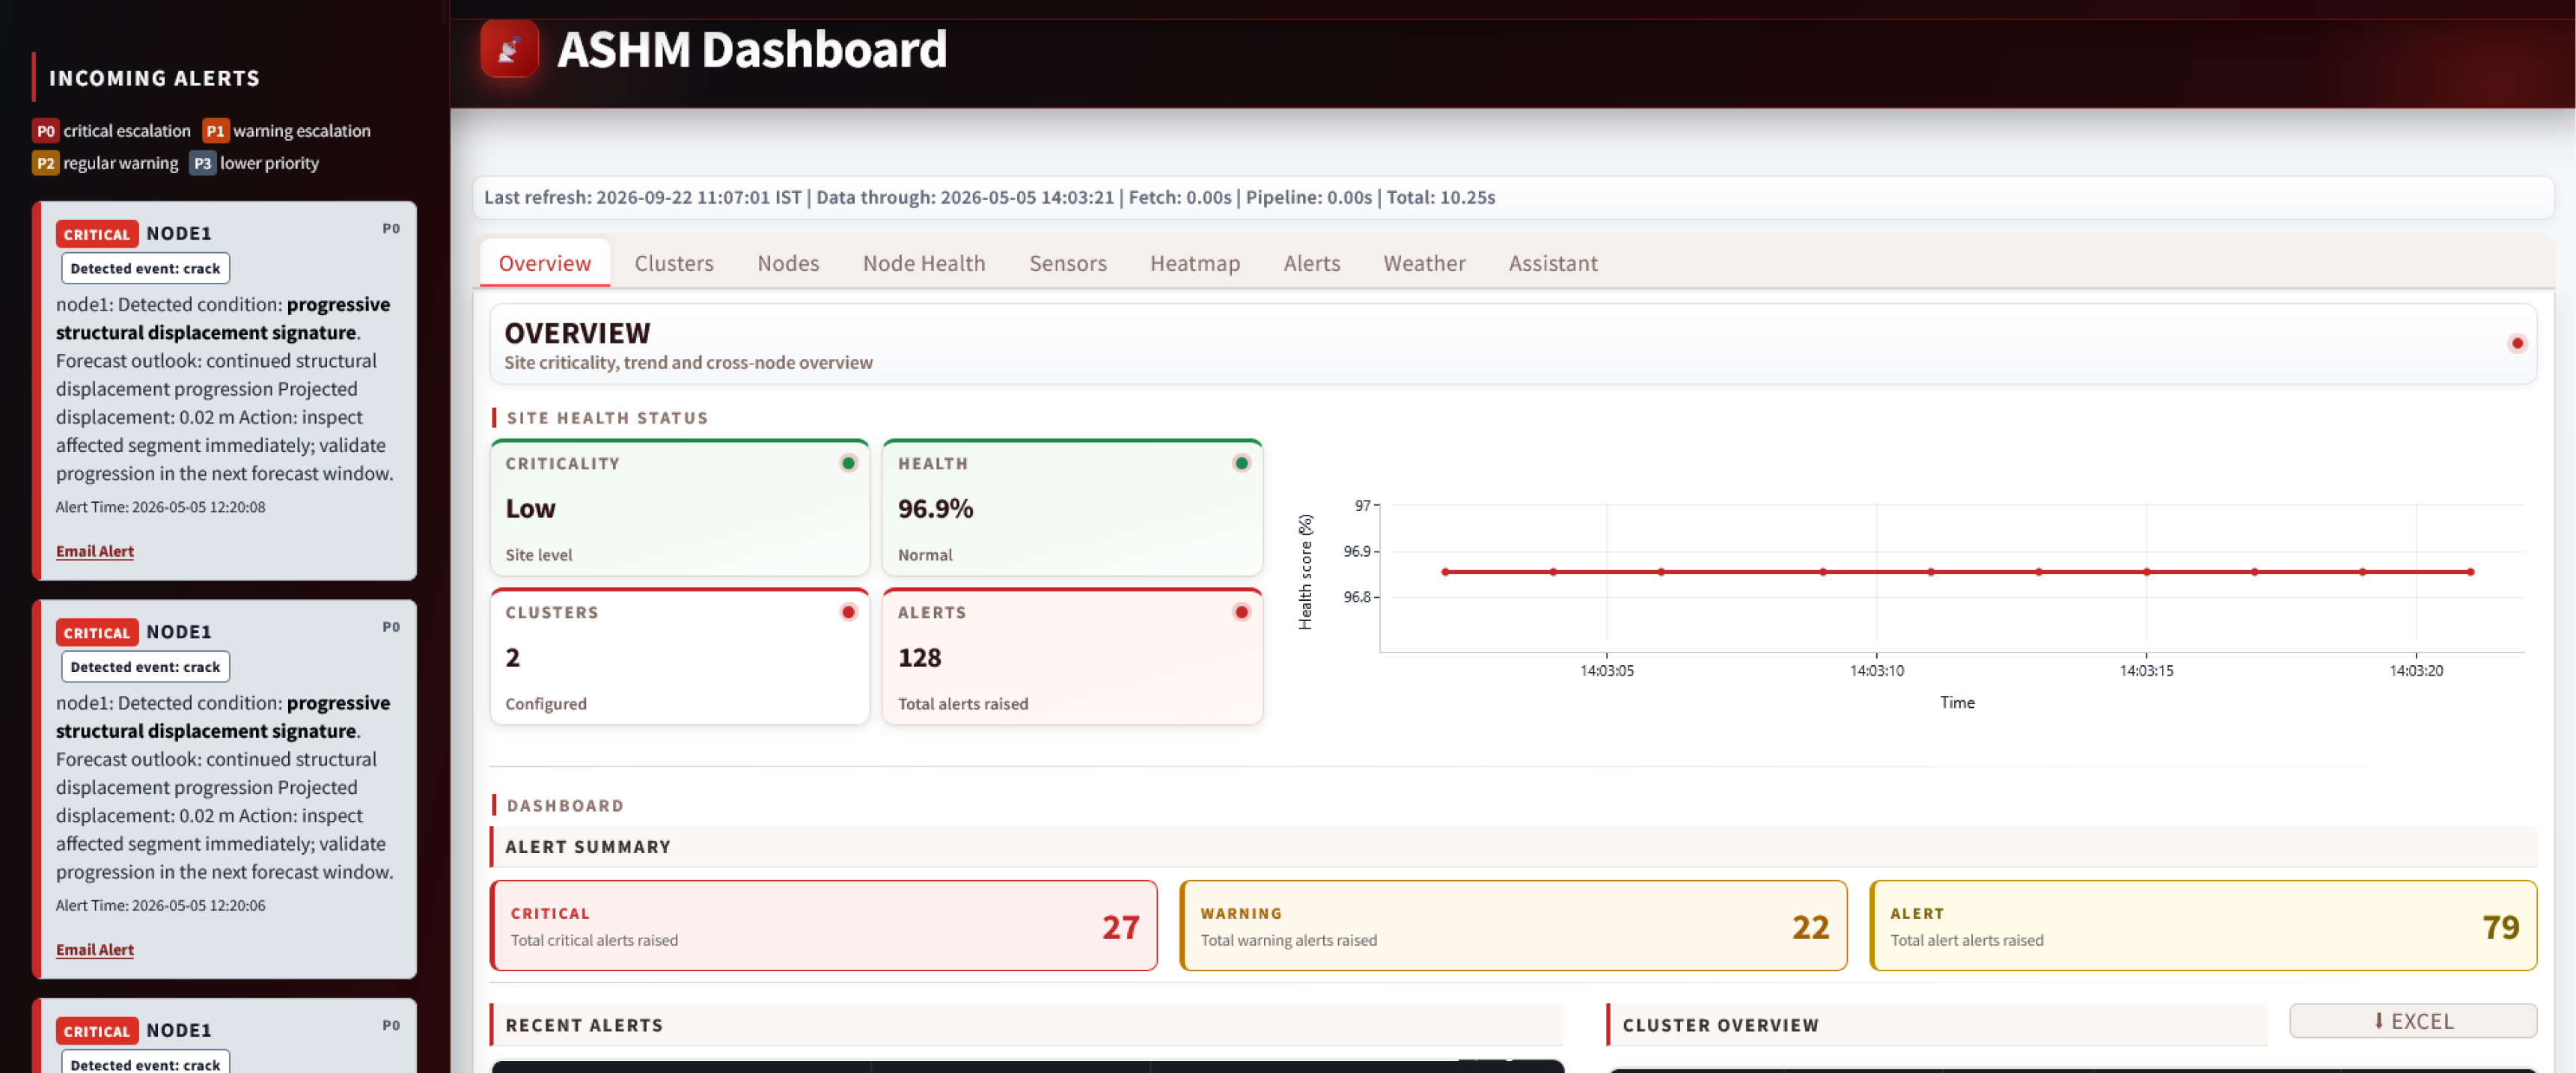Click the last data point on health chart

2470,572
